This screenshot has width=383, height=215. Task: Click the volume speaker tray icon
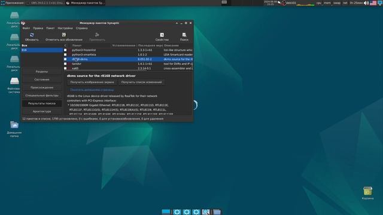coord(366,3)
